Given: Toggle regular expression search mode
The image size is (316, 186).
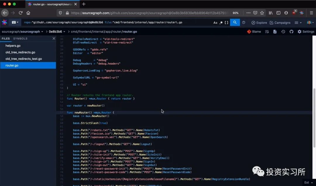Looking at the screenshot, I should tap(221, 22).
